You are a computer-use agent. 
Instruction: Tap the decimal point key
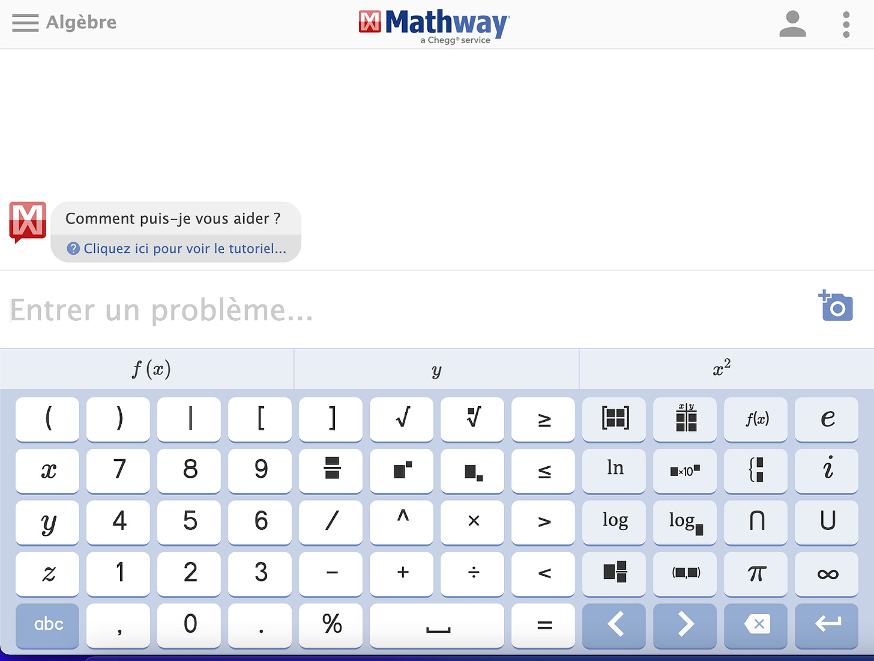coord(260,626)
